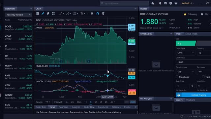Screen dimensions: 211x119
Task: Switch to the Positions tab
Action: point(191,100)
